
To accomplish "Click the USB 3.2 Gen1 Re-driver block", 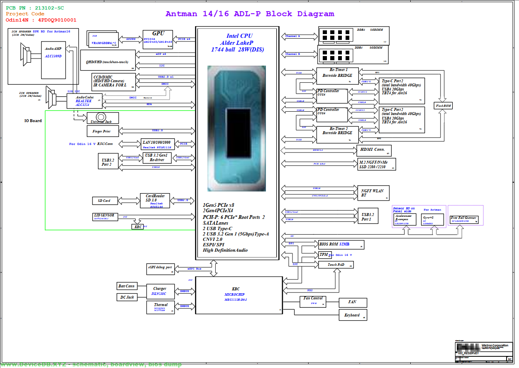I will [158, 158].
